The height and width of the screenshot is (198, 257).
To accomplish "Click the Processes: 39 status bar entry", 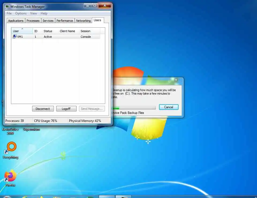I will [14, 121].
